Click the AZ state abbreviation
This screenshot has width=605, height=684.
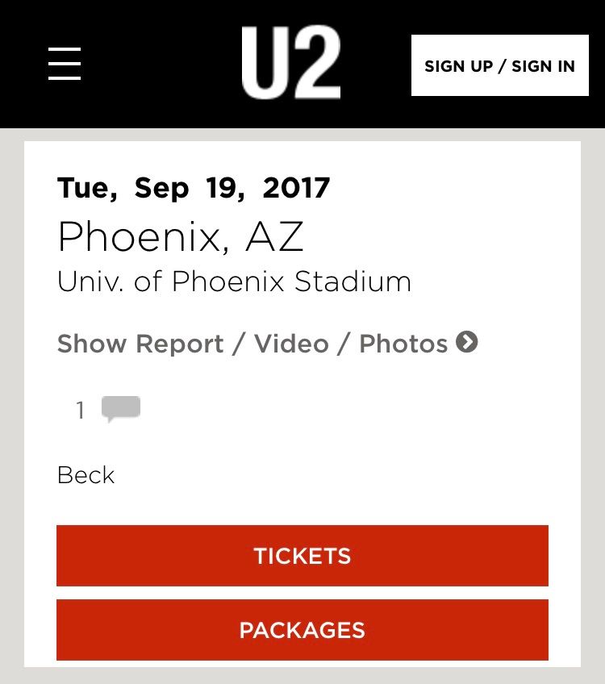(x=275, y=236)
